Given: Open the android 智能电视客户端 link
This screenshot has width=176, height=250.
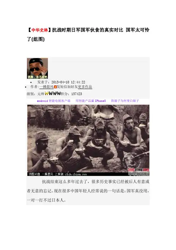Looking at the screenshot, I should 54,101.
